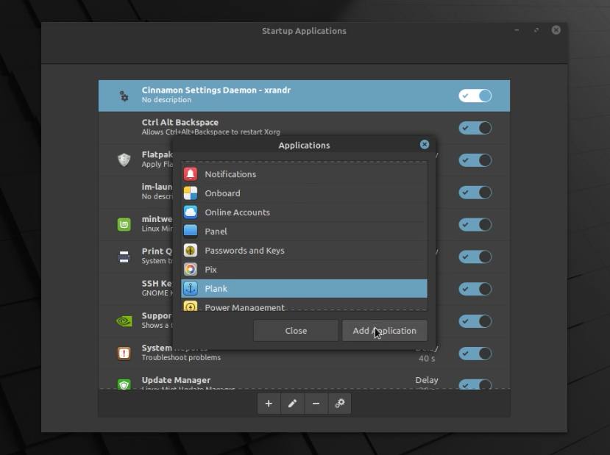The width and height of the screenshot is (610, 455).
Task: Close the Applications dialog with X
Action: (425, 145)
